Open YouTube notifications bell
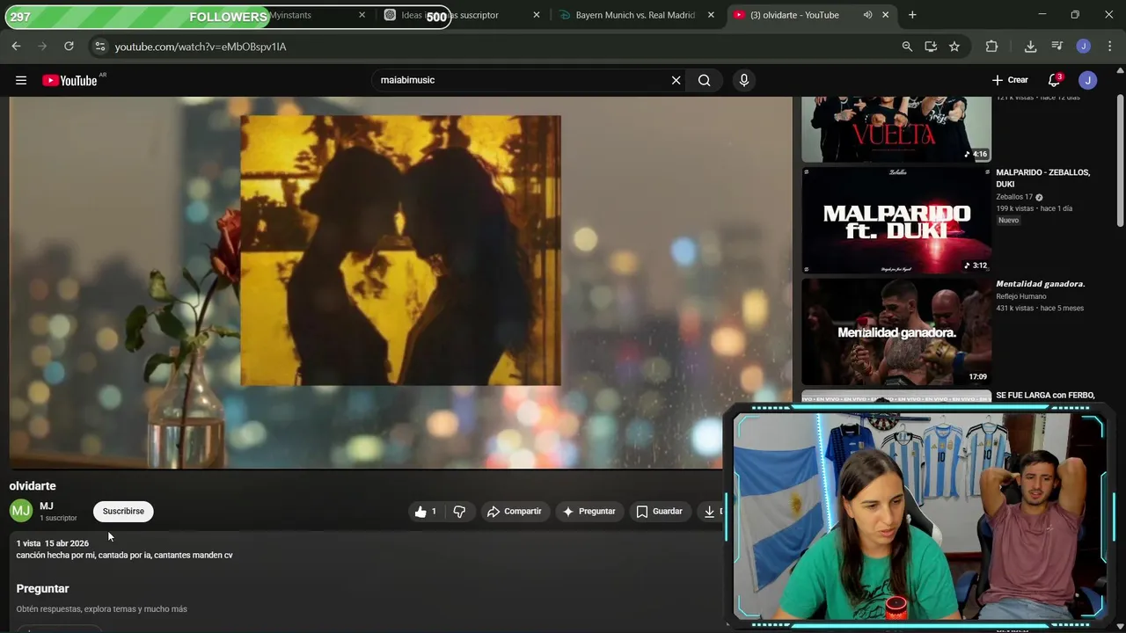Image resolution: width=1126 pixels, height=633 pixels. click(x=1054, y=80)
